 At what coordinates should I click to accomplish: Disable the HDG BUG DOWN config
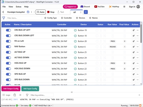click(x=8, y=69)
